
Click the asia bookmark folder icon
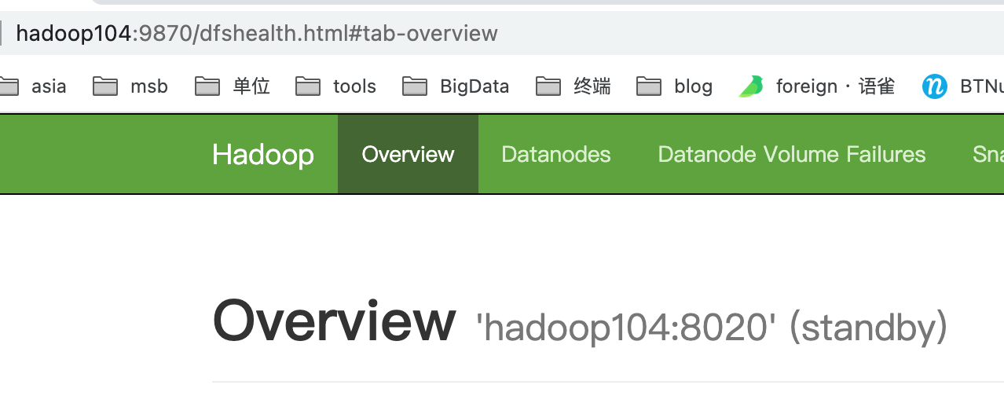tap(8, 86)
